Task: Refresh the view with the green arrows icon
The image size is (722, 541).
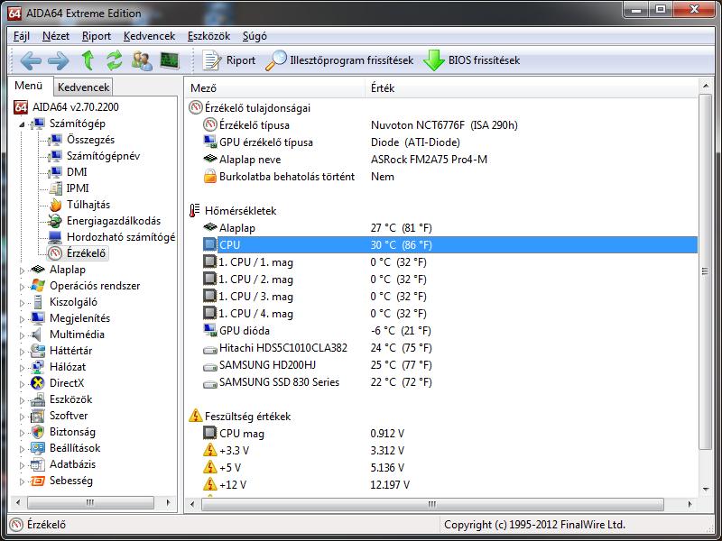Action: (115, 60)
